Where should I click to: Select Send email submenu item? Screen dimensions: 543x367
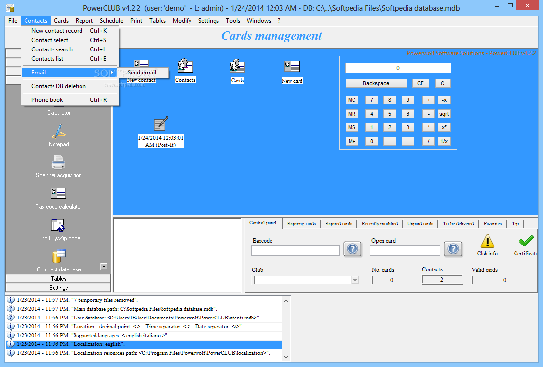coord(143,73)
